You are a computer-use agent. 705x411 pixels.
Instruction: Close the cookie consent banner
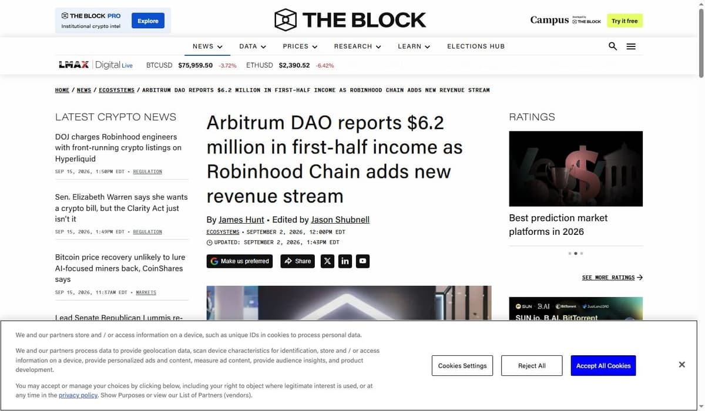point(681,365)
